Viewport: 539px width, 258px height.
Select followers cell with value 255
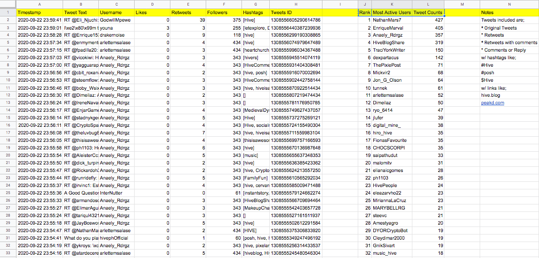224,27
